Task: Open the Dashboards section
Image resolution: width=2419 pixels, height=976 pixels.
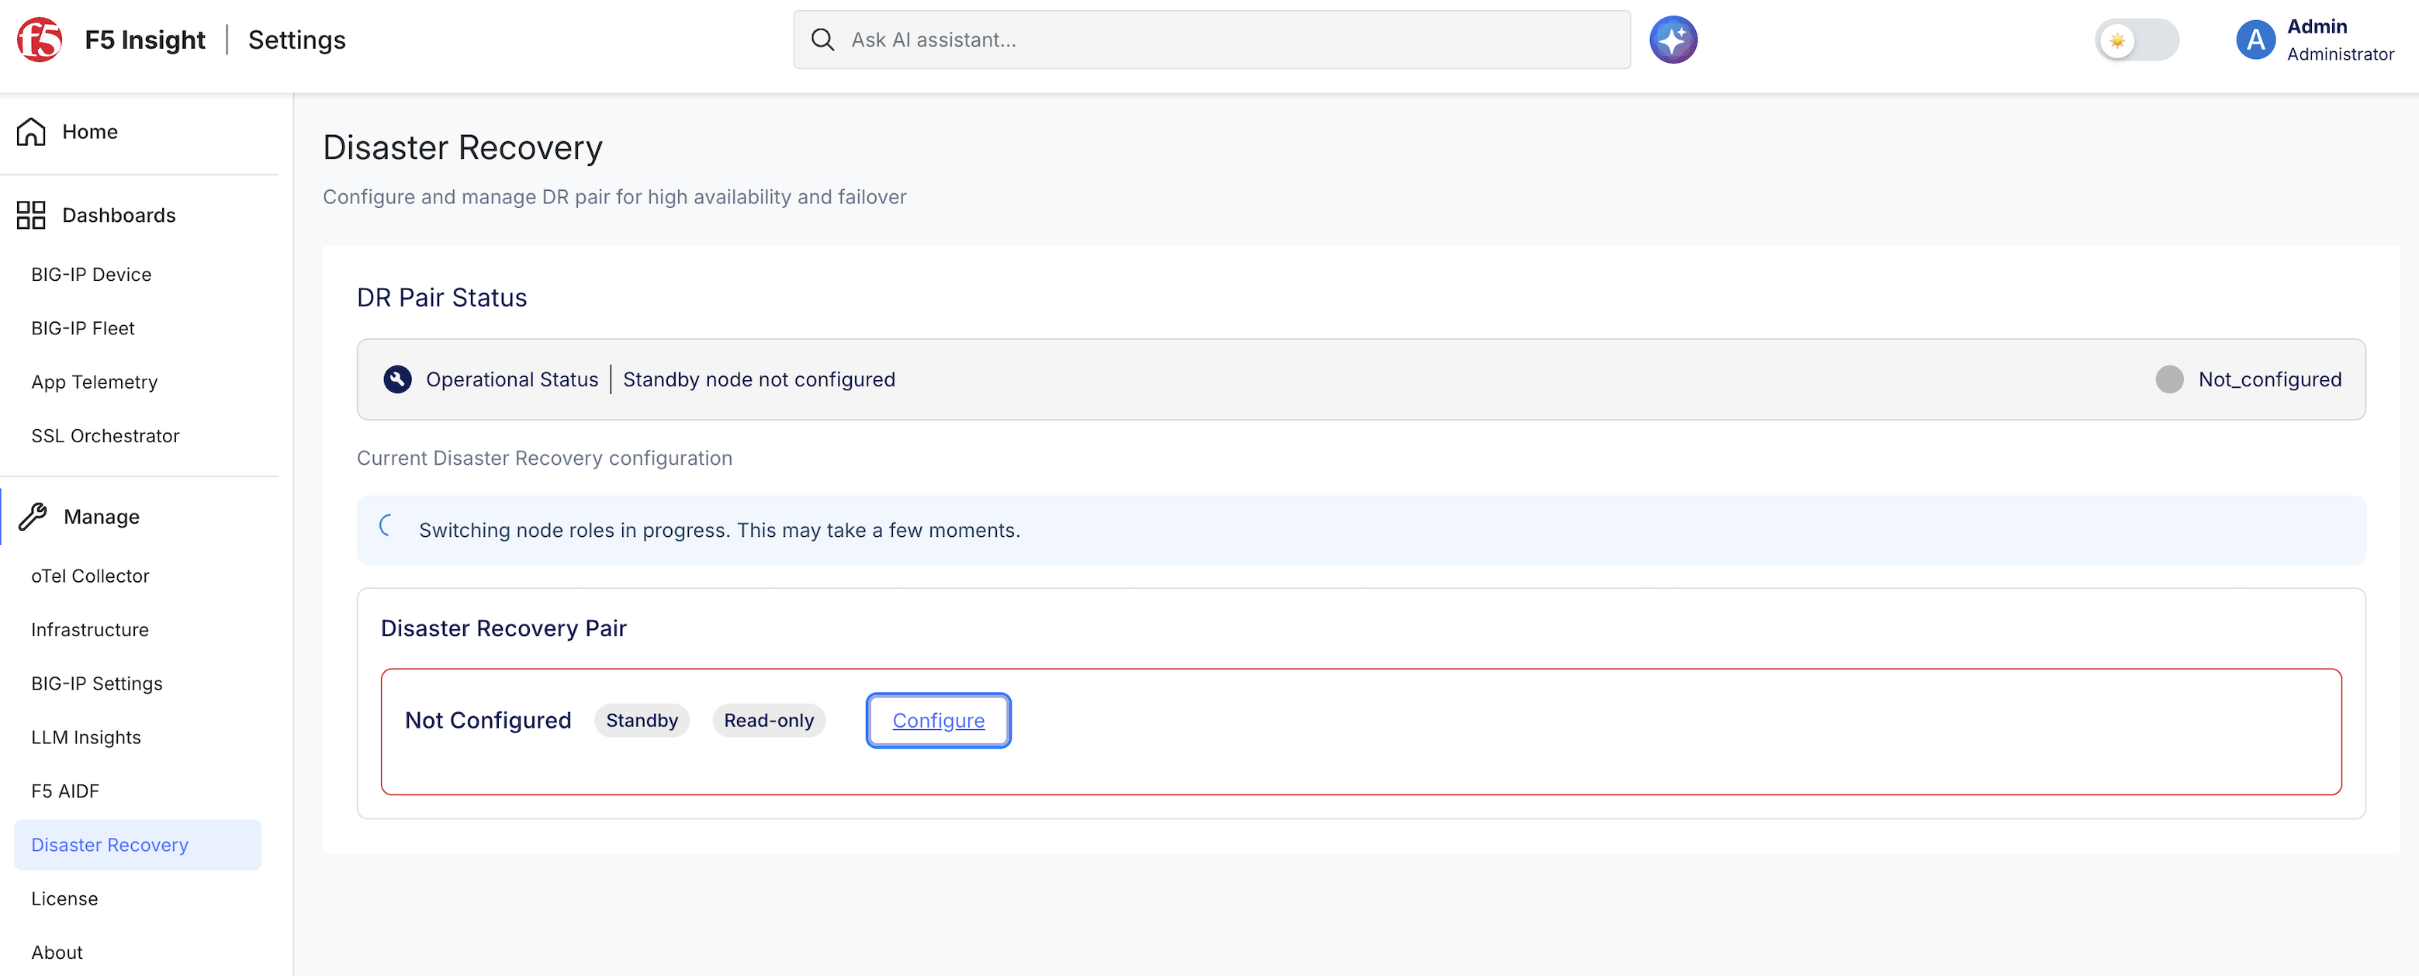Action: pyautogui.click(x=119, y=215)
